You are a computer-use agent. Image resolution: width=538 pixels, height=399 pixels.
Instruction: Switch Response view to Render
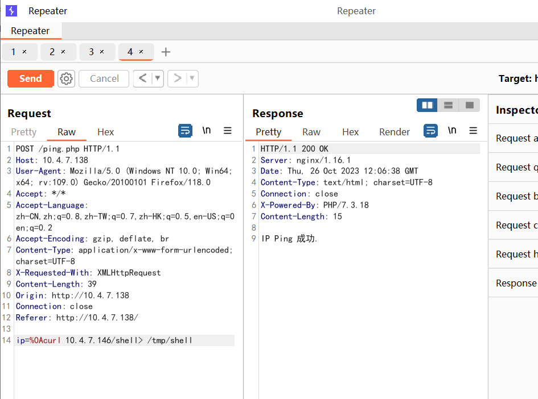[x=394, y=132]
